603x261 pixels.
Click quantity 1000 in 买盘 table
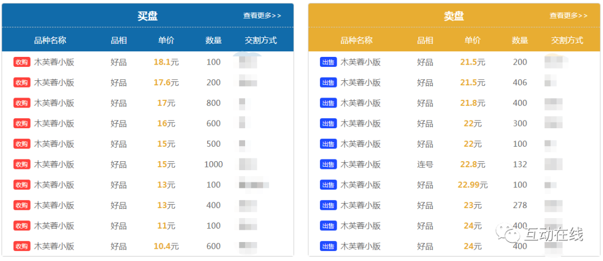click(213, 164)
